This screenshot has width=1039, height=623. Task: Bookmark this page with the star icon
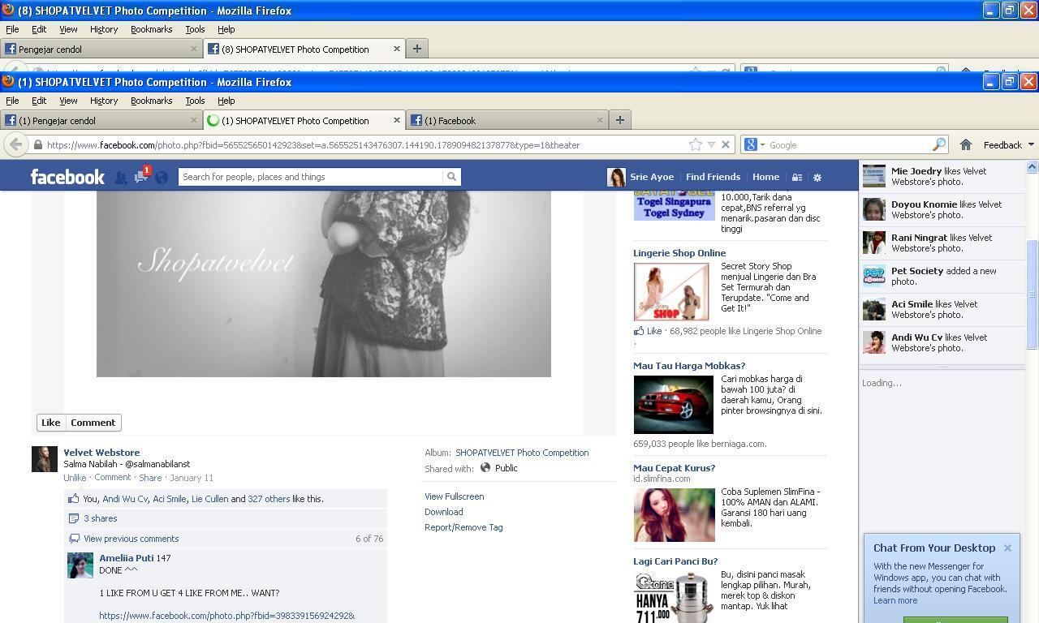[696, 145]
